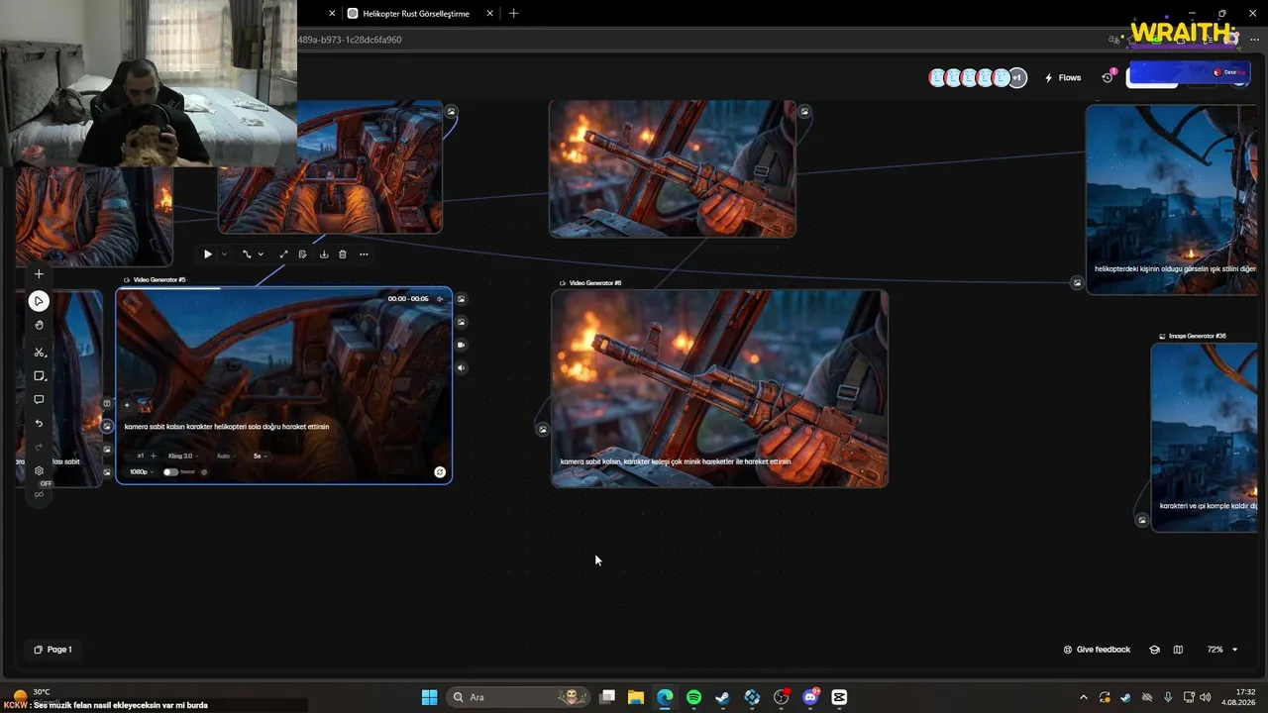Click the Video Generator #5 title label
This screenshot has width=1268, height=713.
159,280
